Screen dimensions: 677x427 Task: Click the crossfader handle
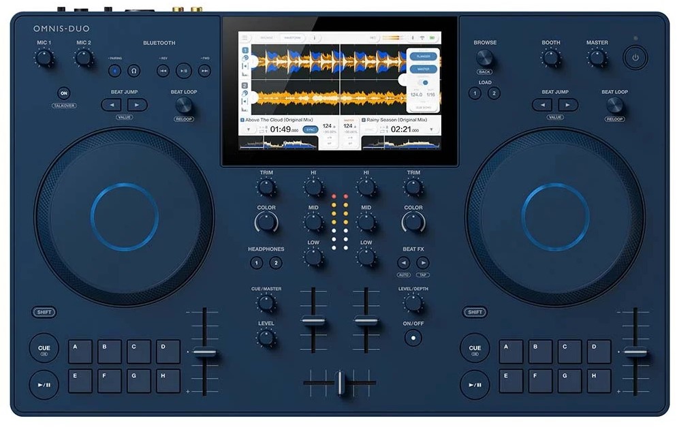(340, 383)
